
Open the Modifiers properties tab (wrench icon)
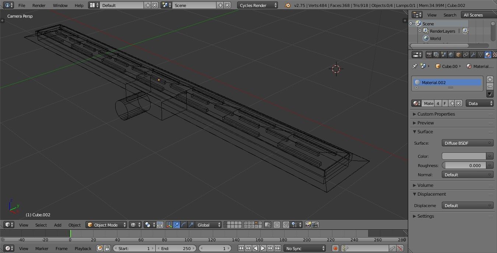click(473, 55)
